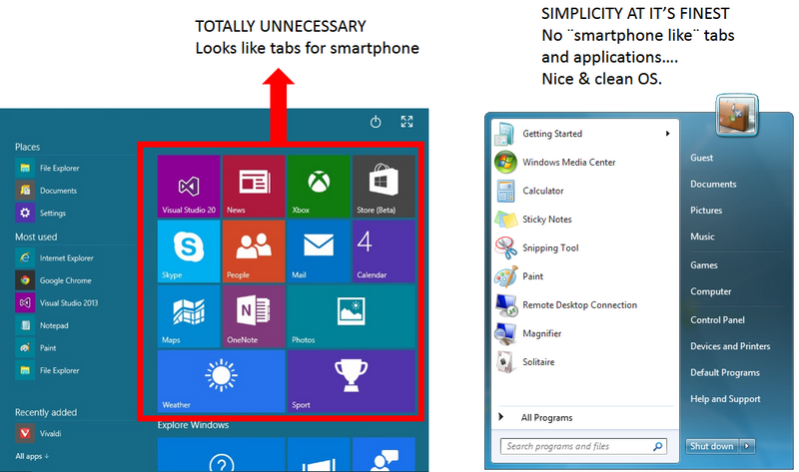799x472 pixels.
Task: Open the Sport tile
Action: coord(352,381)
